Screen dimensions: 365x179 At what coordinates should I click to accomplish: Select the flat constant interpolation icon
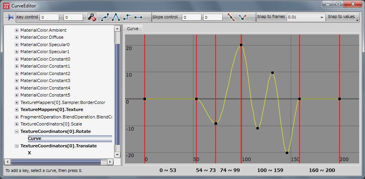138,17
